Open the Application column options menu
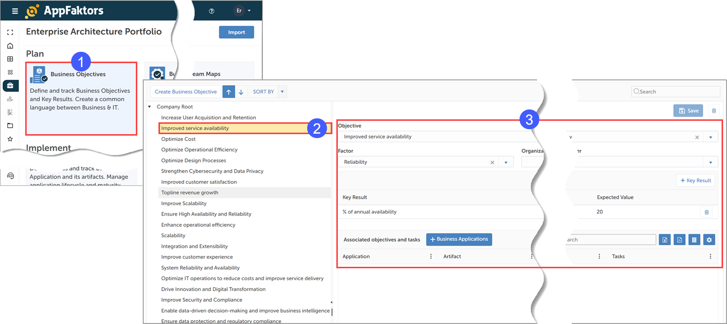Screen dimensions: 727x324 click(x=431, y=256)
